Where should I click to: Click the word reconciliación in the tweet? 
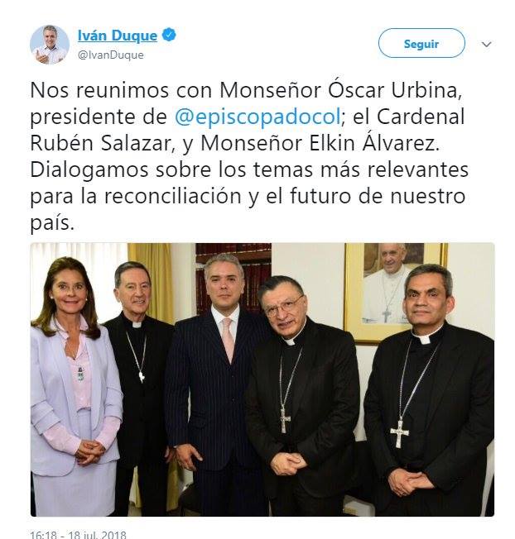(x=172, y=196)
